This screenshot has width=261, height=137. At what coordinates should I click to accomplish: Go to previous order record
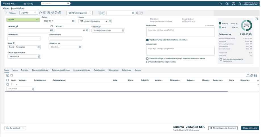pyautogui.click(x=104, y=13)
